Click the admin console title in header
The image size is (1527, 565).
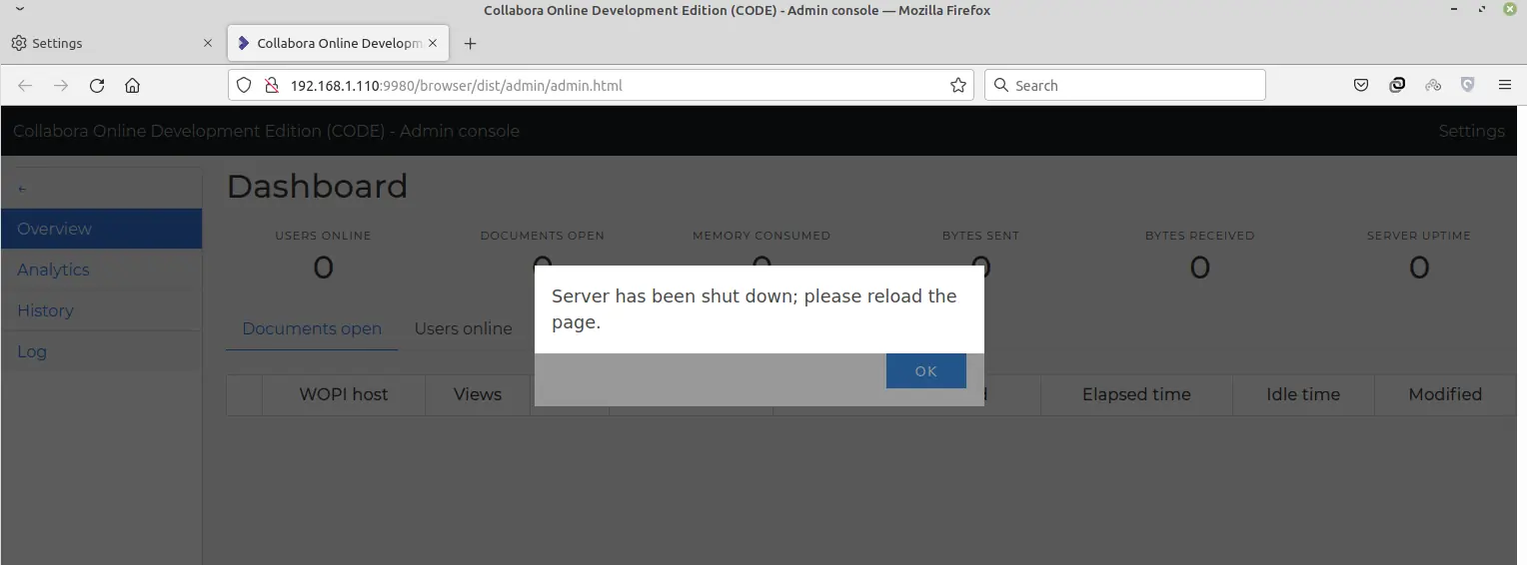pyautogui.click(x=266, y=132)
